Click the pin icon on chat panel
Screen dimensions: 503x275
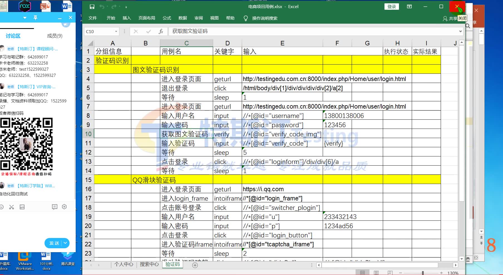35,18
